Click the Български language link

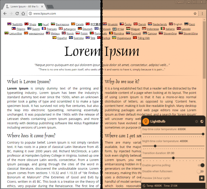pyautogui.click(x=63, y=24)
